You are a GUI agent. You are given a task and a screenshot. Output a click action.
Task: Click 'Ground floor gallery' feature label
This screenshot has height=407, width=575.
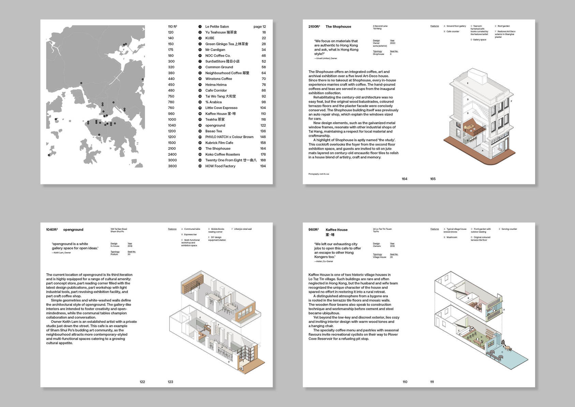tap(456, 26)
